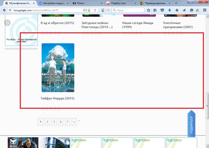Open the hamburger menu icon
Viewport: 209px width, 148px height.
pyautogui.click(x=204, y=10)
